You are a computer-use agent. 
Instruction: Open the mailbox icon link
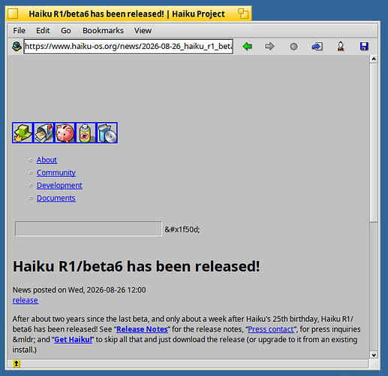44,133
